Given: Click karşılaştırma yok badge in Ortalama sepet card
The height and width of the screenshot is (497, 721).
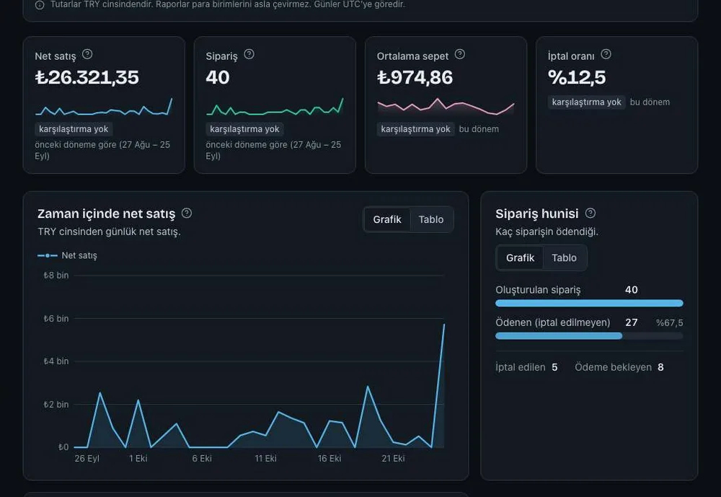Looking at the screenshot, I should [x=416, y=129].
